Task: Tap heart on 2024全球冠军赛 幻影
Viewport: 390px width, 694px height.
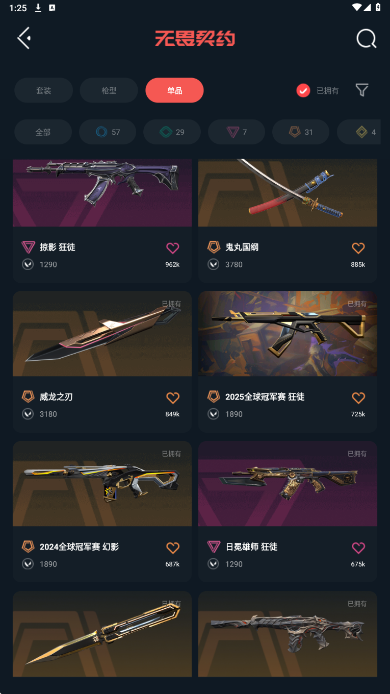Action: [173, 548]
